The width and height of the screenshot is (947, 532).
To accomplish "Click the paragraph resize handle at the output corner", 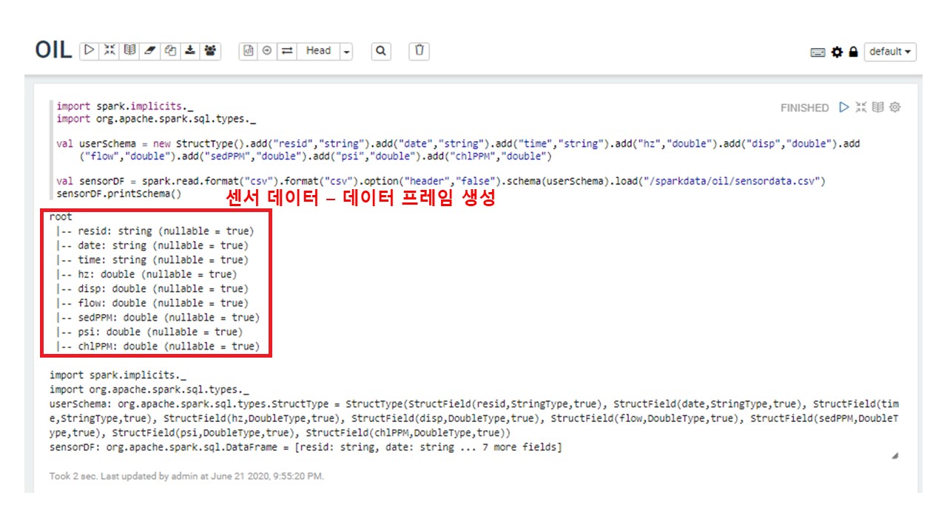I will click(895, 457).
